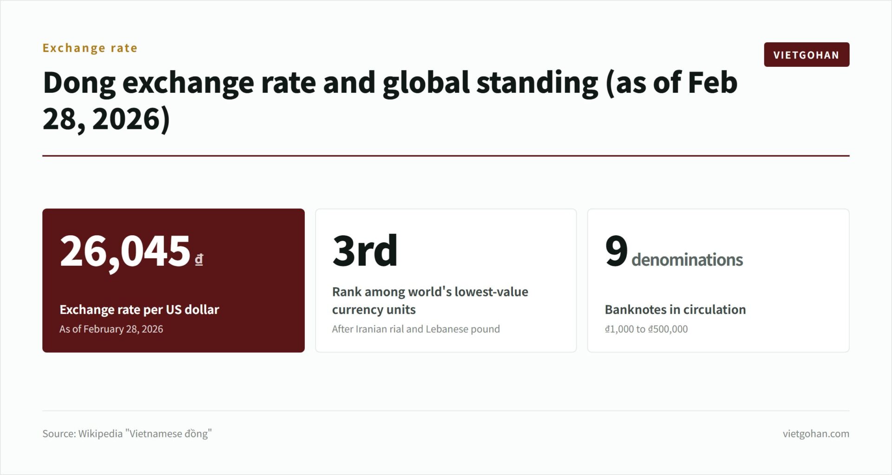Click the 9 denominations card
Viewport: 892px width, 475px height.
718,281
